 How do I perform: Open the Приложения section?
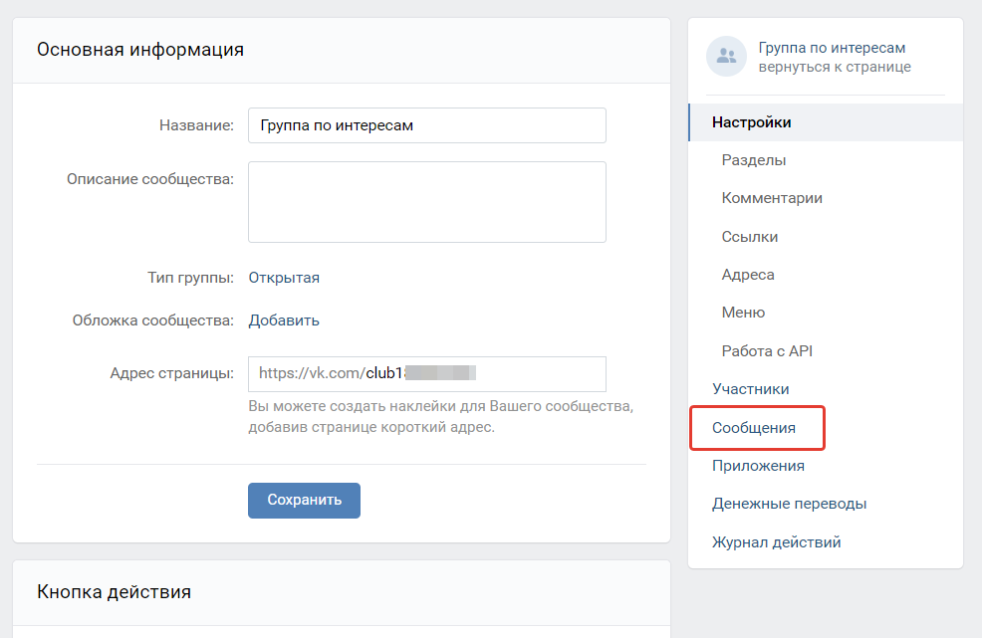[x=758, y=466]
